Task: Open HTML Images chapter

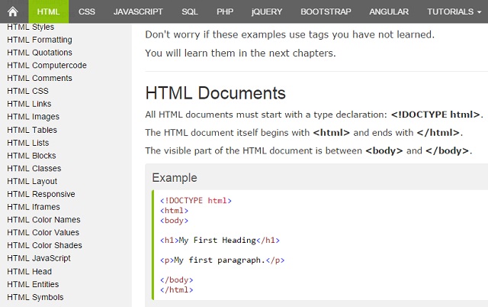Action: pyautogui.click(x=33, y=117)
